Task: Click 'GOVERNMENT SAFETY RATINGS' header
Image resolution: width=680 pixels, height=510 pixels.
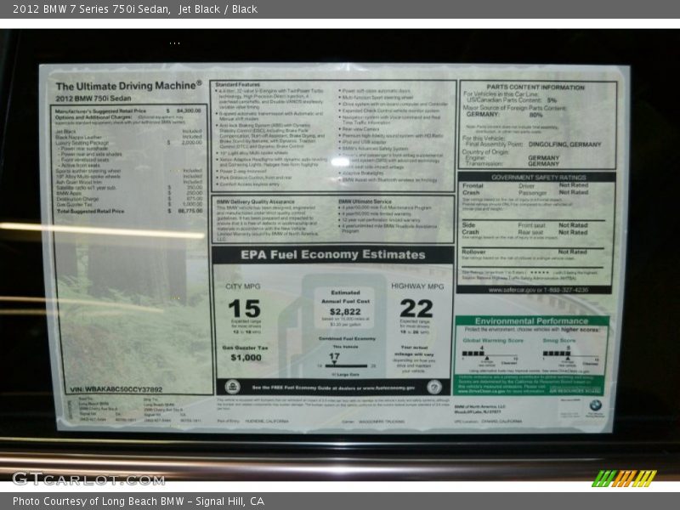Action: (x=538, y=178)
